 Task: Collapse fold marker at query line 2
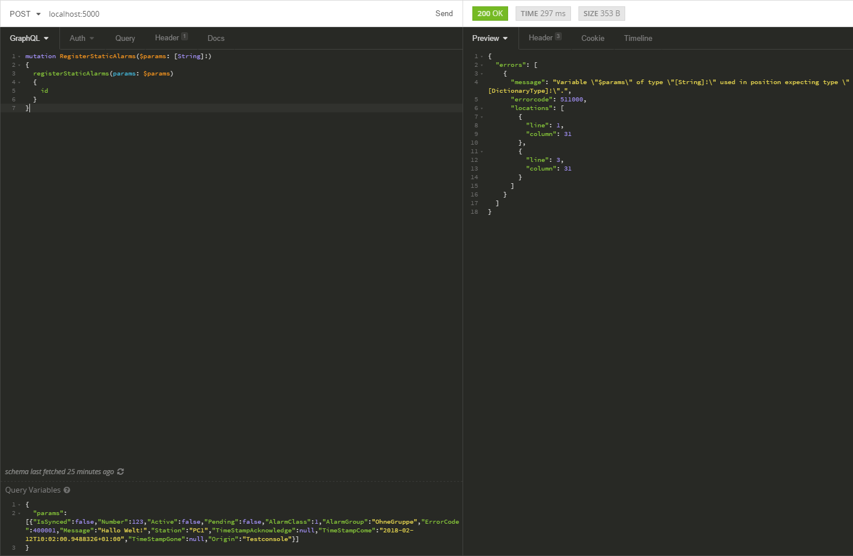(19, 65)
